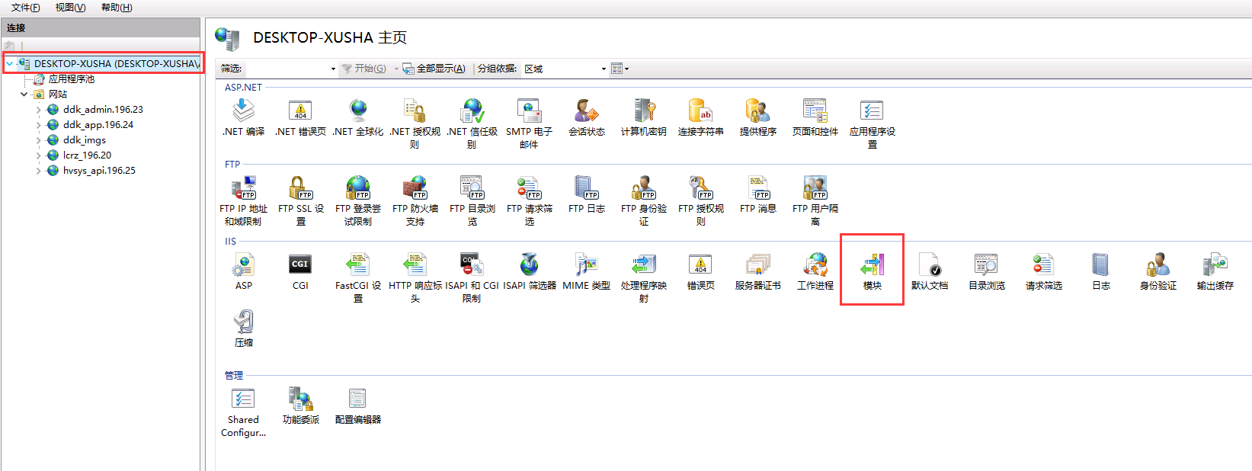Open the 视图(V) menu
This screenshot has width=1252, height=471.
(x=70, y=8)
